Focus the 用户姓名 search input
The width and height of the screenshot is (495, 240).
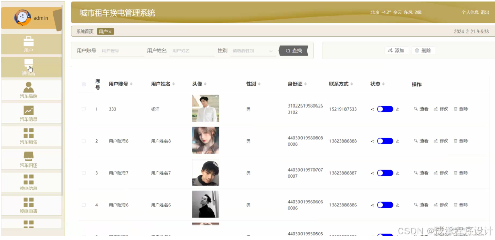pyautogui.click(x=192, y=51)
